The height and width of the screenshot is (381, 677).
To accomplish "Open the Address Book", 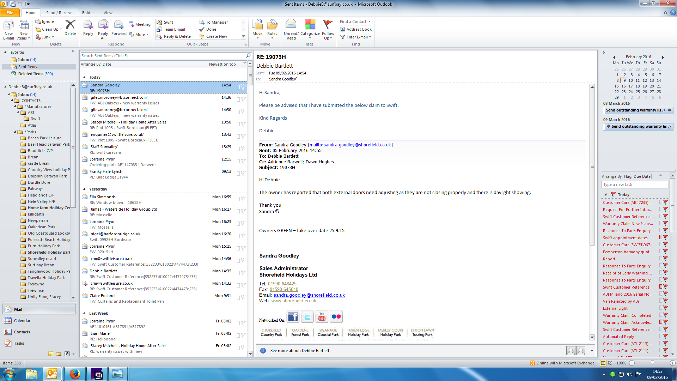I will (356, 29).
